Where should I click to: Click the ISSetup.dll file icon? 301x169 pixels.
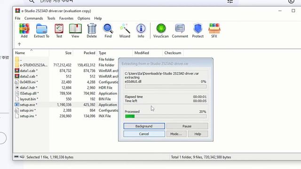tap(17, 93)
